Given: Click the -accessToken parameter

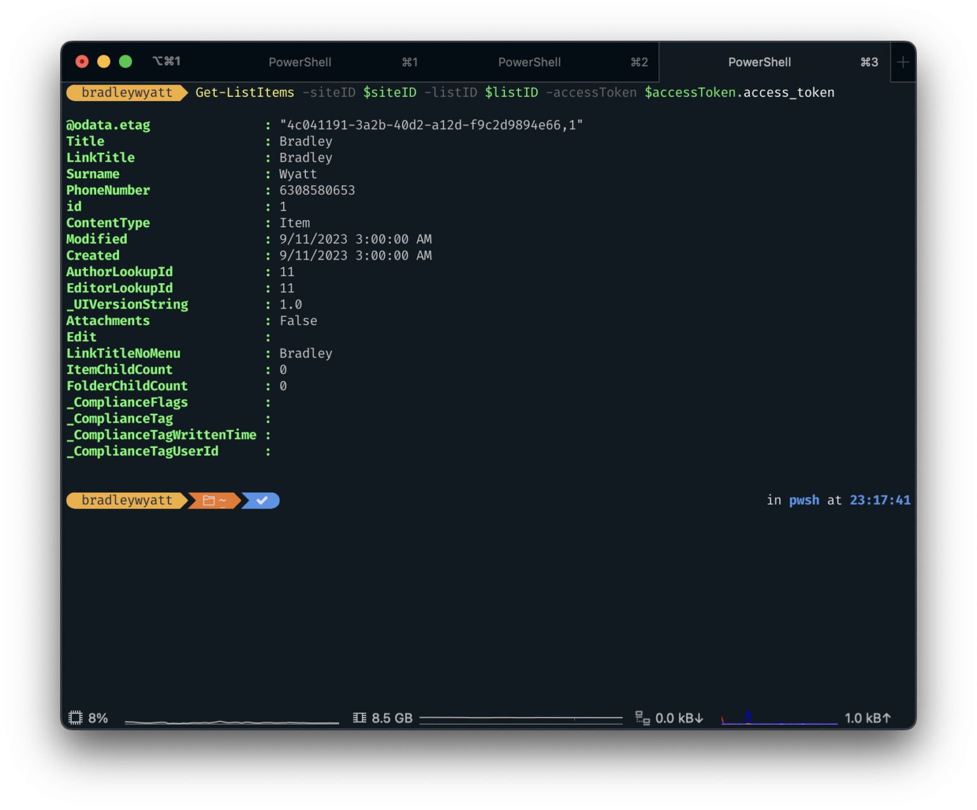Looking at the screenshot, I should point(592,93).
